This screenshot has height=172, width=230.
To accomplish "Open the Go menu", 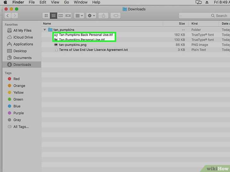I will tap(66, 2).
